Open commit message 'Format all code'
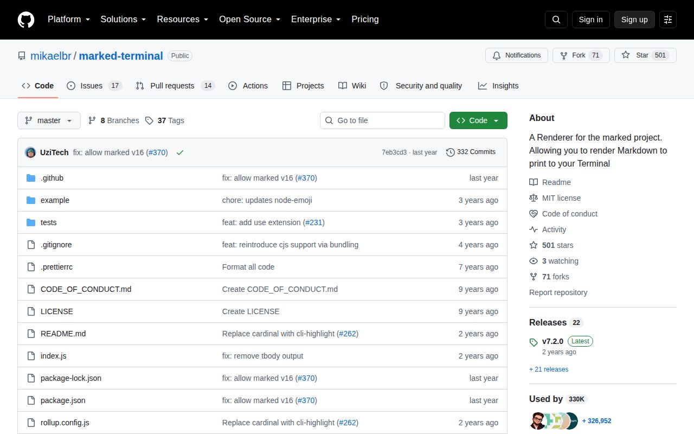The width and height of the screenshot is (694, 434). click(248, 267)
